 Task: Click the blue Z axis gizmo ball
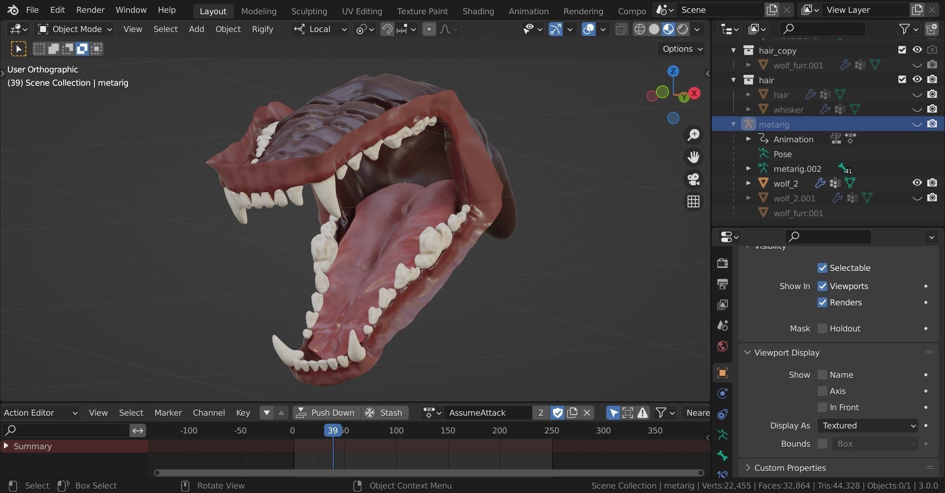pyautogui.click(x=673, y=71)
